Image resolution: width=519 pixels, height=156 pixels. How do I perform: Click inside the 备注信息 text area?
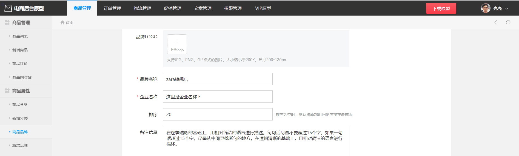(x=256, y=141)
